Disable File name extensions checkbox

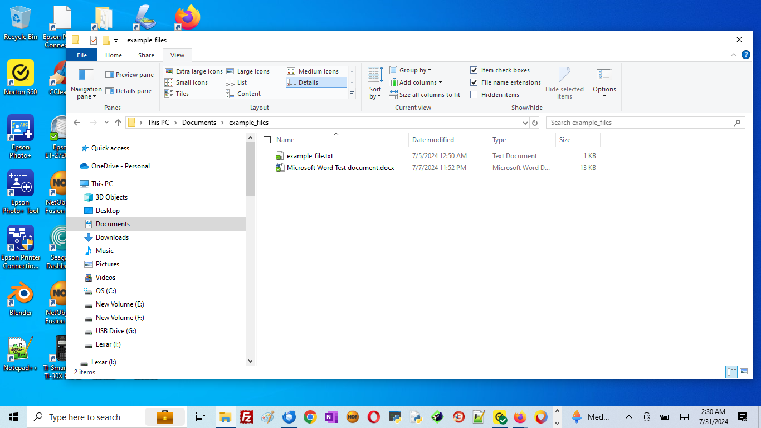coord(474,82)
